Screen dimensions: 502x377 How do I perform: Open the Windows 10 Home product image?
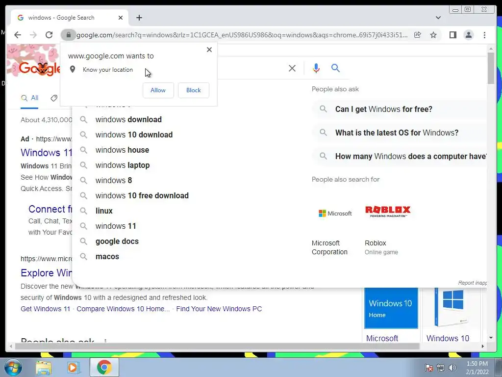point(391,308)
